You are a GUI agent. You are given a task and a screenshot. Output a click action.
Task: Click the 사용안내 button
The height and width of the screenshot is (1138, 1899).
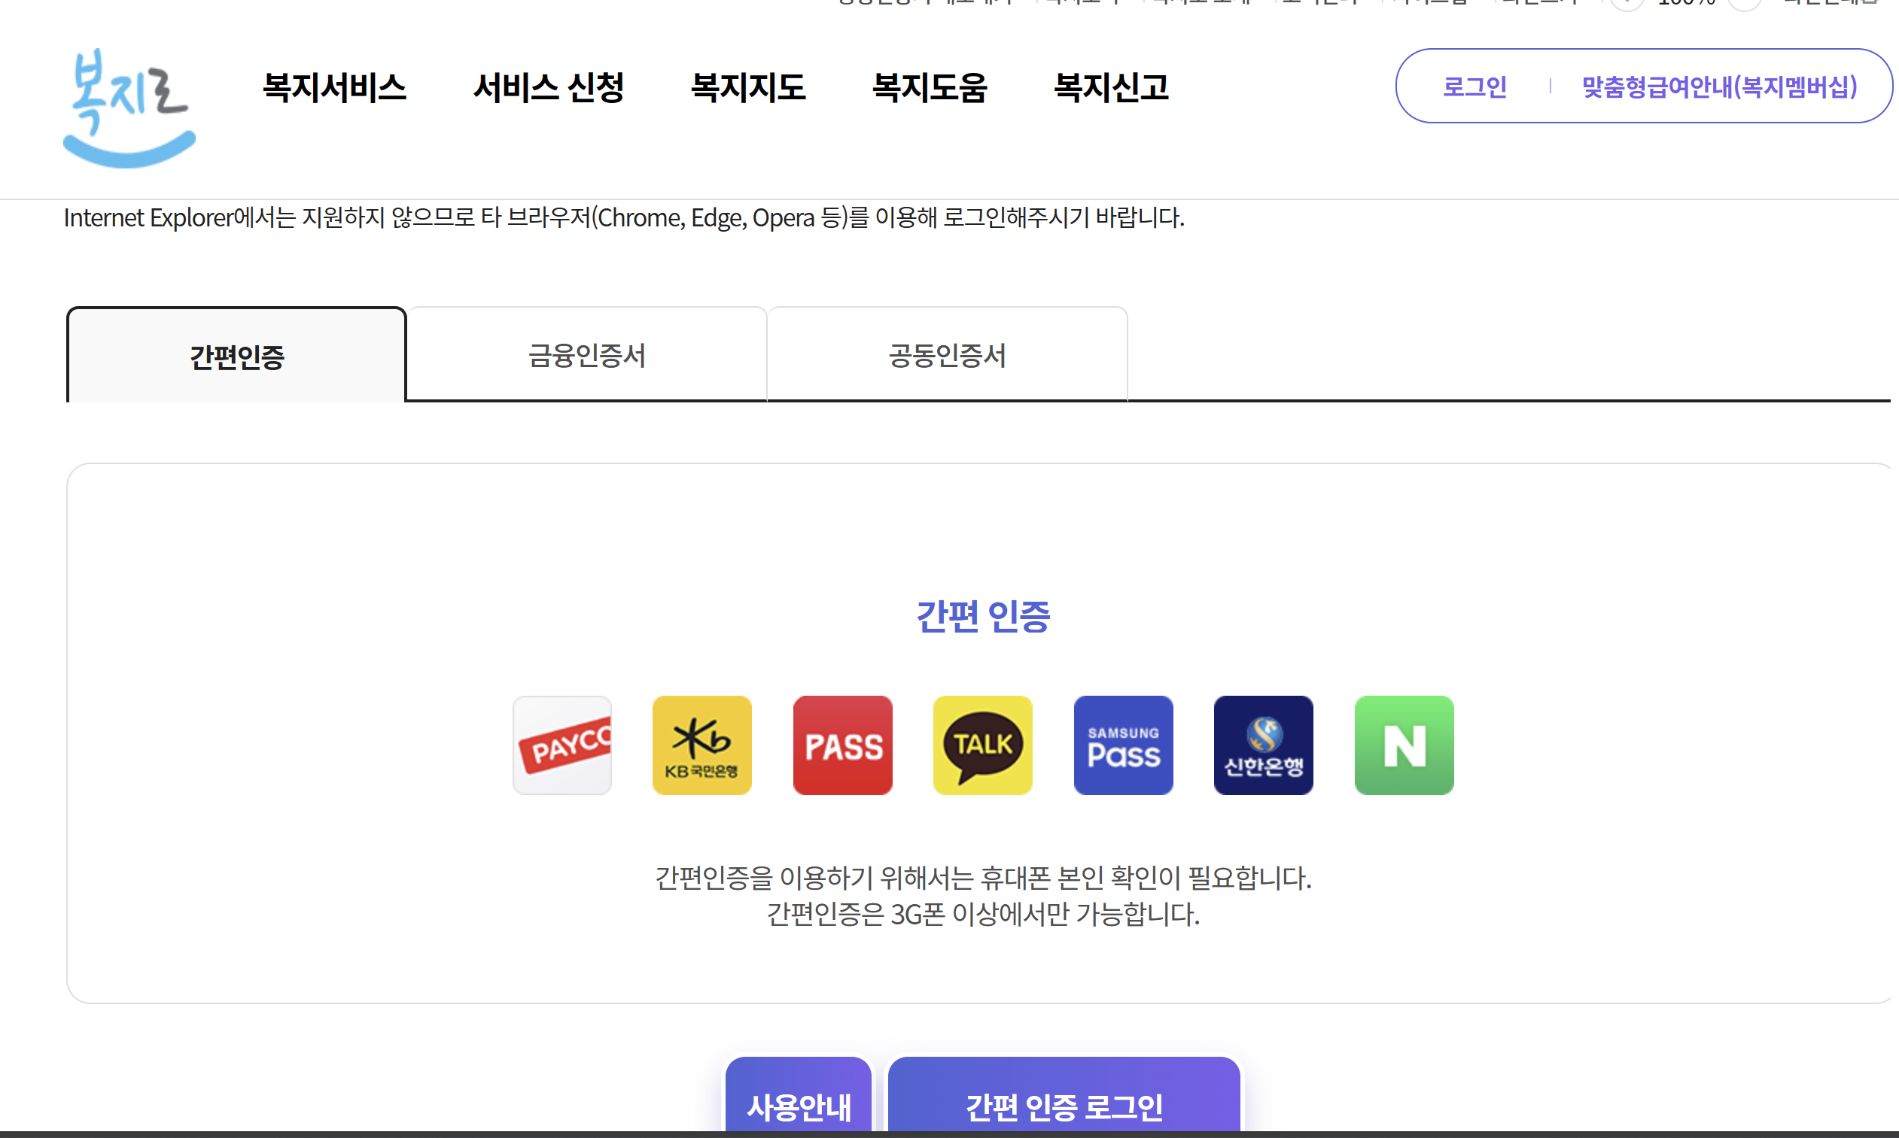798,1106
